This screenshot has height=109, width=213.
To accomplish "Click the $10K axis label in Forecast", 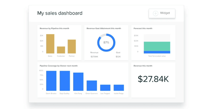I will (136, 46).
